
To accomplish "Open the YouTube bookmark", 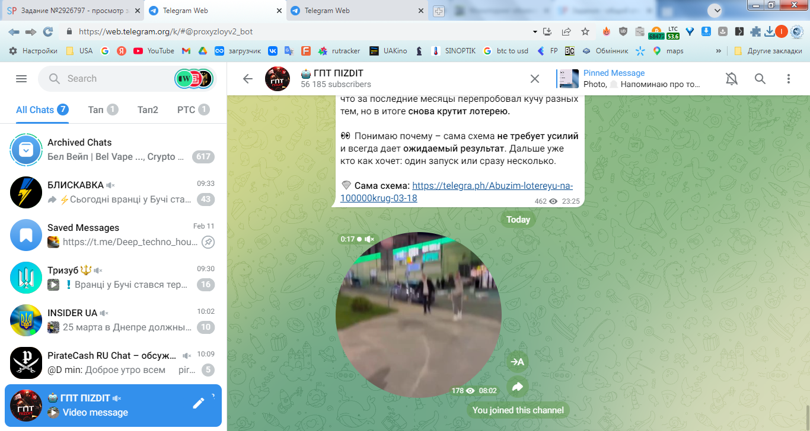I will tap(154, 51).
